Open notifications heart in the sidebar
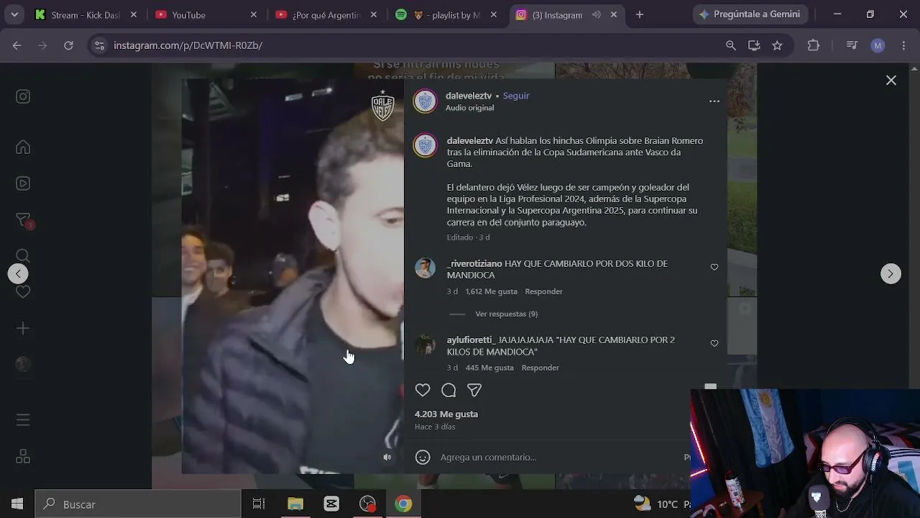The width and height of the screenshot is (920, 518). 23,292
